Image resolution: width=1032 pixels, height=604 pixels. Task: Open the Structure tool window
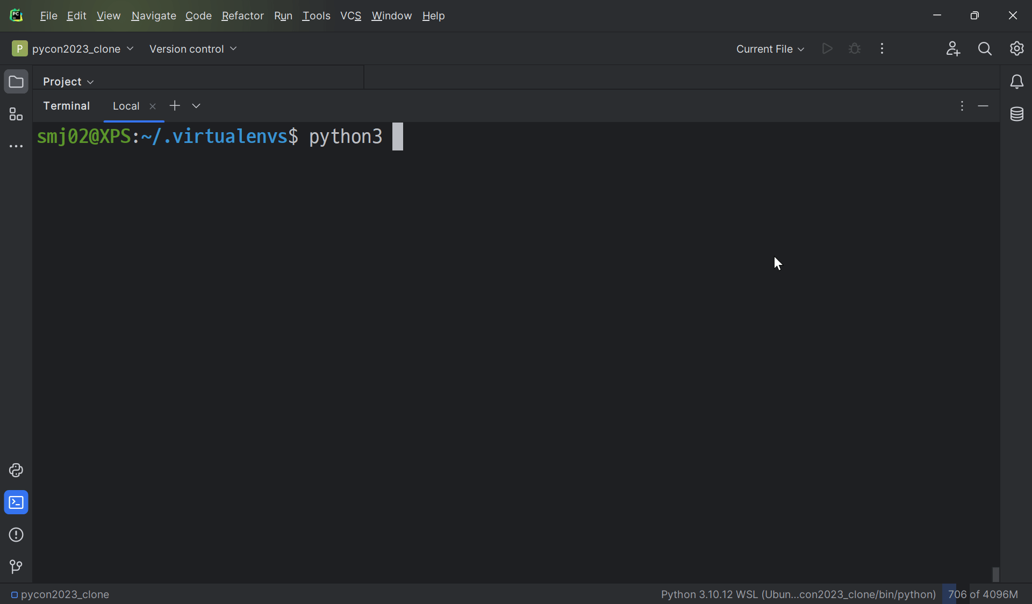point(16,114)
